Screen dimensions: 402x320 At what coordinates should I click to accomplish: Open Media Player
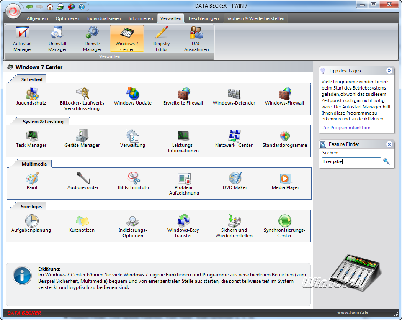coord(285,181)
